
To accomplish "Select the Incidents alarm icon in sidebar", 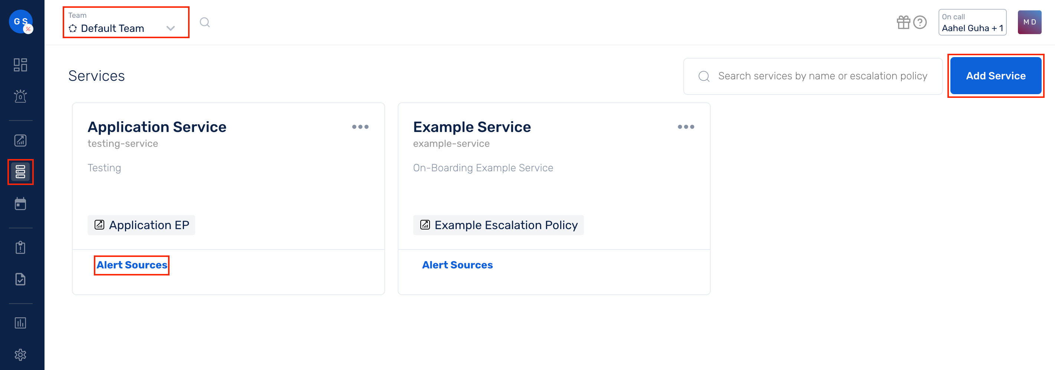I will pyautogui.click(x=20, y=96).
